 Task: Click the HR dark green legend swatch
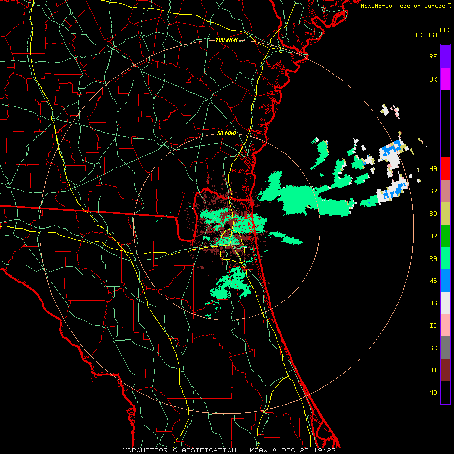(x=445, y=236)
